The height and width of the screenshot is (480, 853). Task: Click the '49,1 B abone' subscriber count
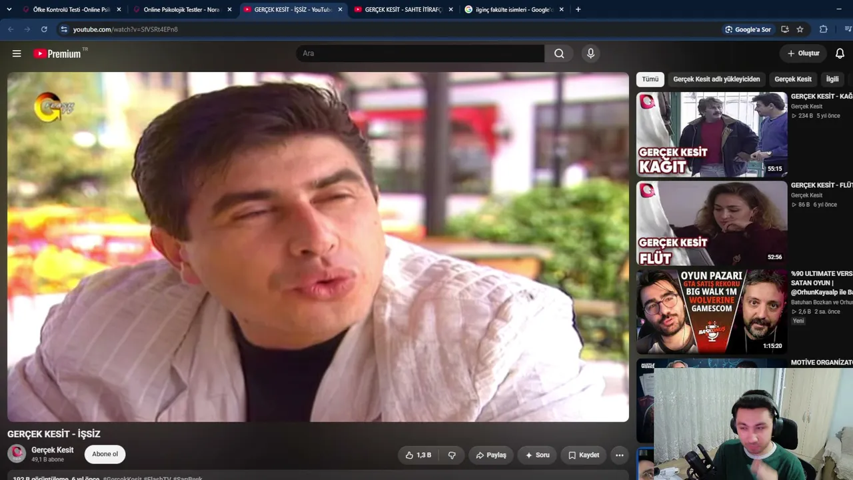[48, 460]
